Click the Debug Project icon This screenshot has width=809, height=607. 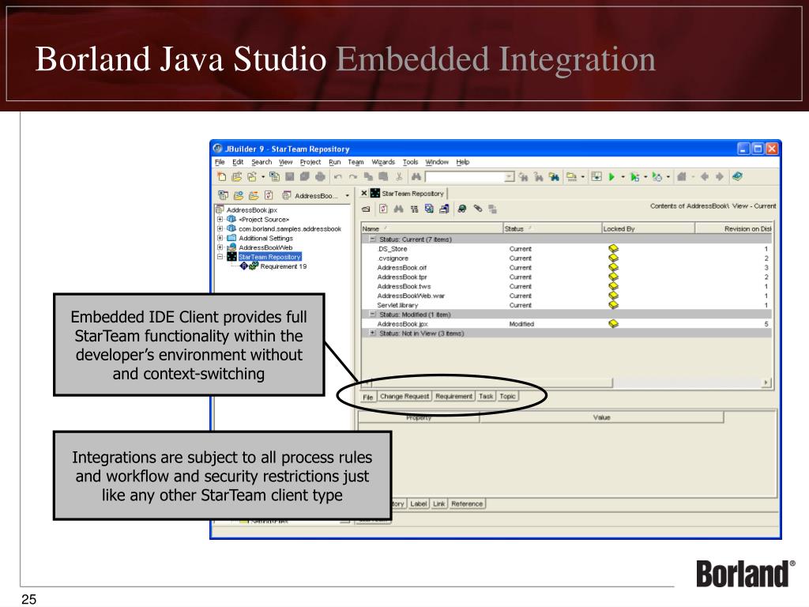point(634,177)
